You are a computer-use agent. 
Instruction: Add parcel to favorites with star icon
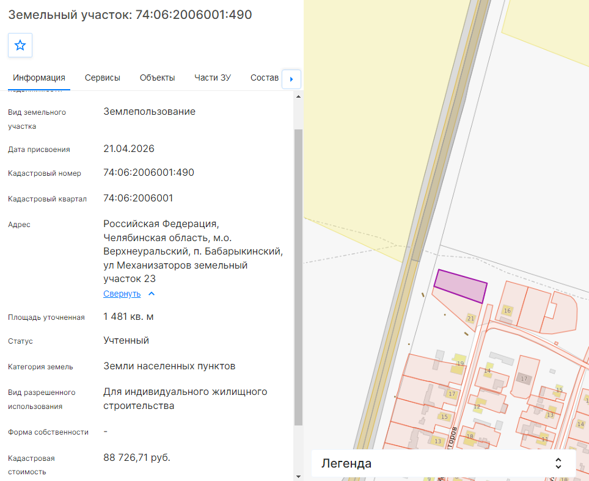click(20, 45)
